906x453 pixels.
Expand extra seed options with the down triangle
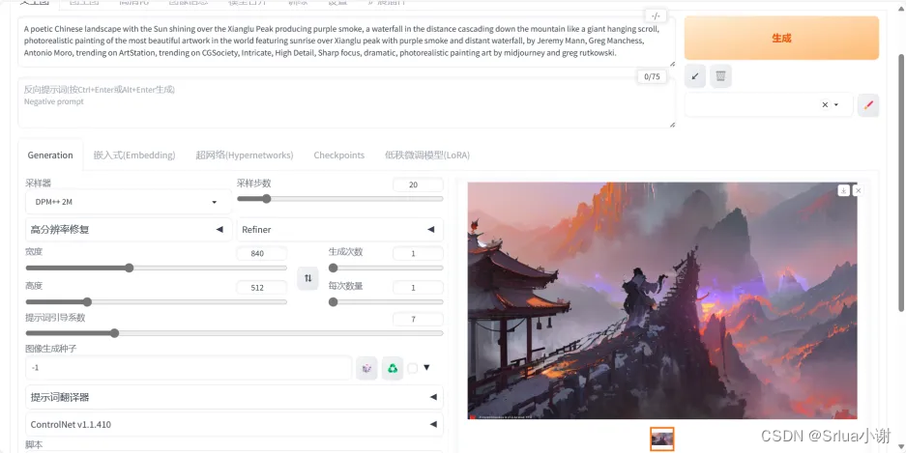click(x=426, y=367)
